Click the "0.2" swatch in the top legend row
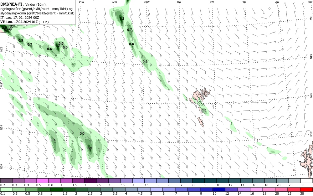 click(6, 181)
